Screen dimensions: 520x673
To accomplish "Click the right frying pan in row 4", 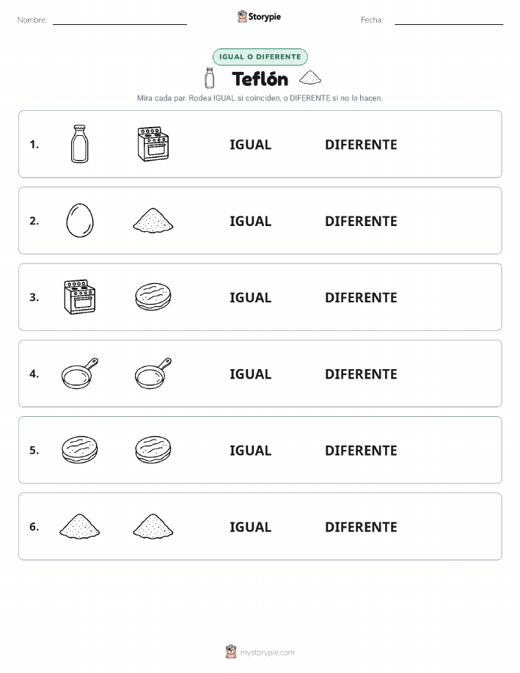I will click(153, 374).
